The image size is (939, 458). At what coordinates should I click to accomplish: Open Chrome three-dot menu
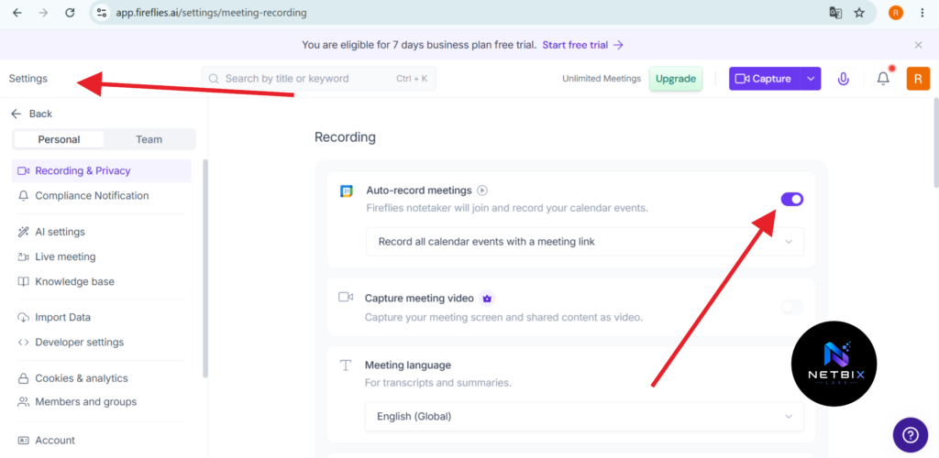pos(922,13)
